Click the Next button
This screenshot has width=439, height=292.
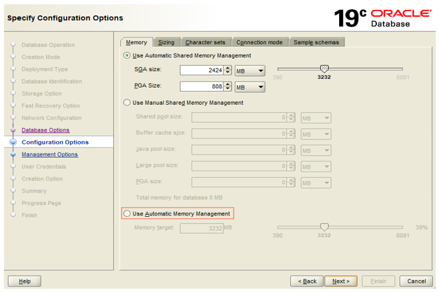[340, 281]
